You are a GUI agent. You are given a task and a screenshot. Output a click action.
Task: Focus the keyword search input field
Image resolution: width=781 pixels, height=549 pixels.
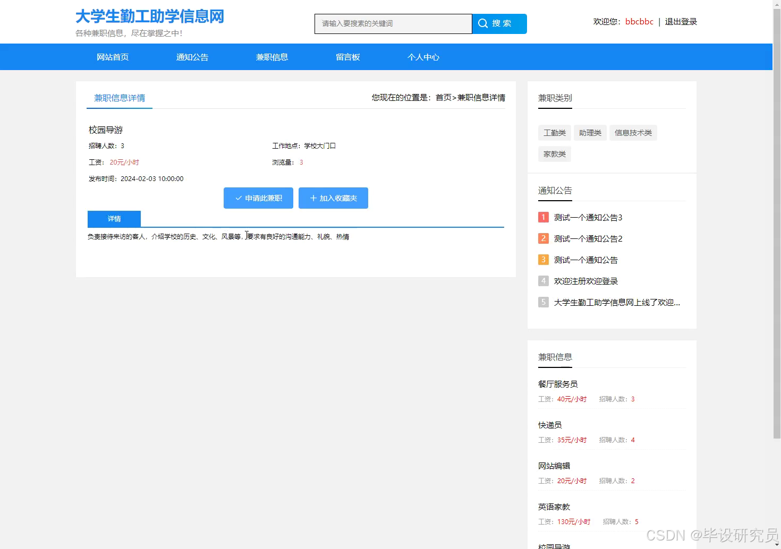tap(393, 24)
